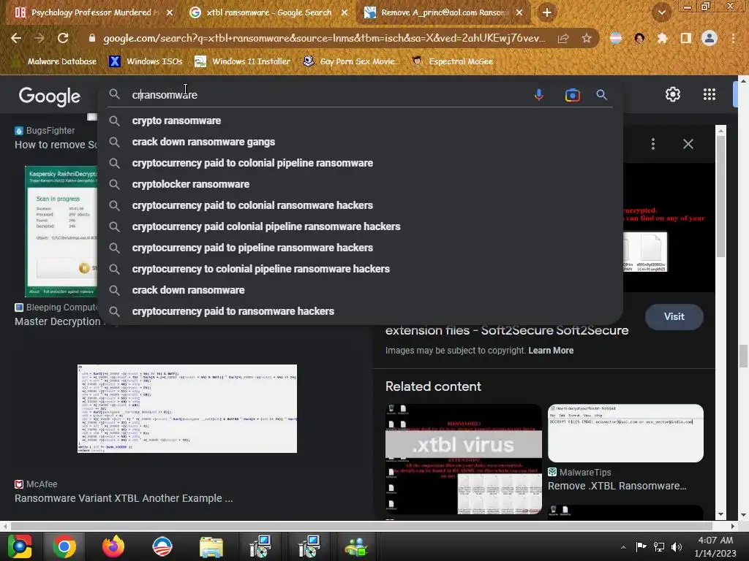Pick suggestion cryptocurrency to colonial pipeline ransomware hackers
749x561 pixels.
point(360,269)
